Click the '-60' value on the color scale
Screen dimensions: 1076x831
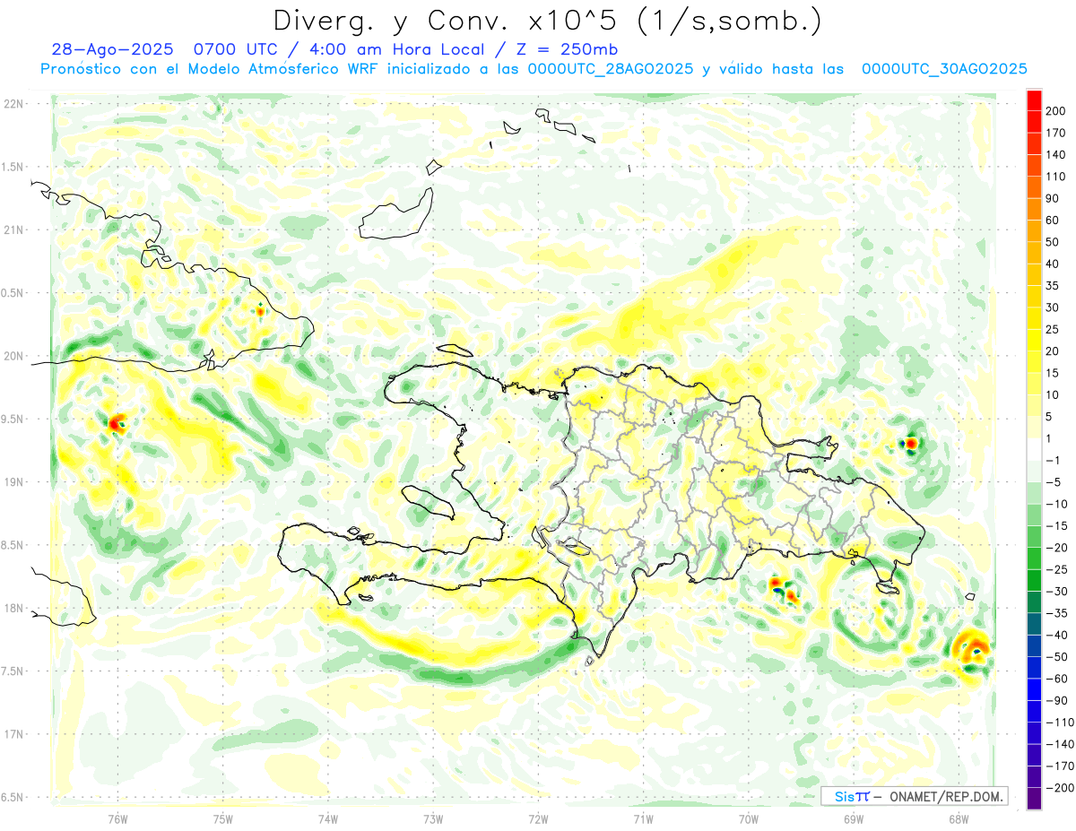coord(1057,679)
